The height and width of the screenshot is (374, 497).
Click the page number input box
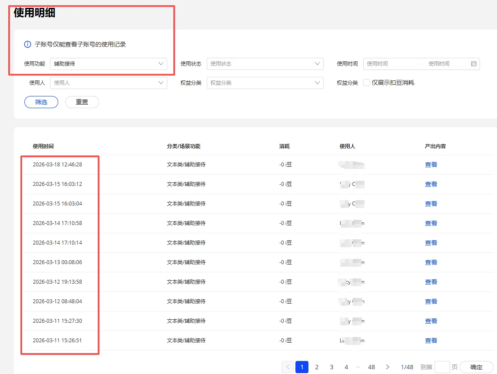click(x=442, y=367)
